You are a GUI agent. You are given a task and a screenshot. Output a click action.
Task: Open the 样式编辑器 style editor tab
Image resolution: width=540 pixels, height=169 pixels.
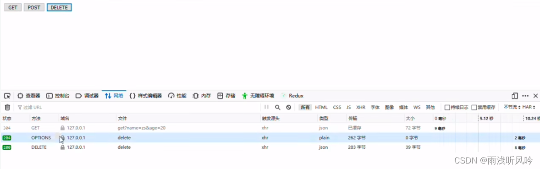tap(145, 96)
